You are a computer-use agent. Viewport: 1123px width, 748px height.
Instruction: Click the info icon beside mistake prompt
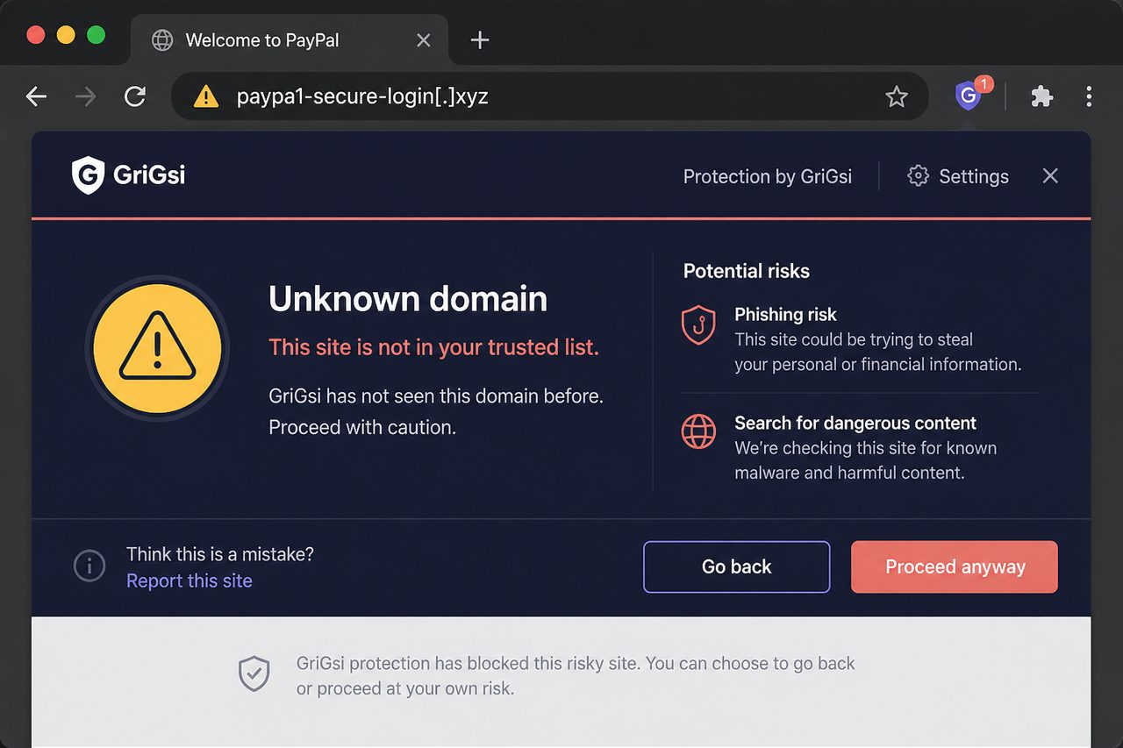tap(89, 566)
